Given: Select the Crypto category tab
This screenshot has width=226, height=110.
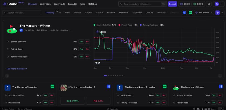Looking at the screenshot, I should click(x=99, y=12).
